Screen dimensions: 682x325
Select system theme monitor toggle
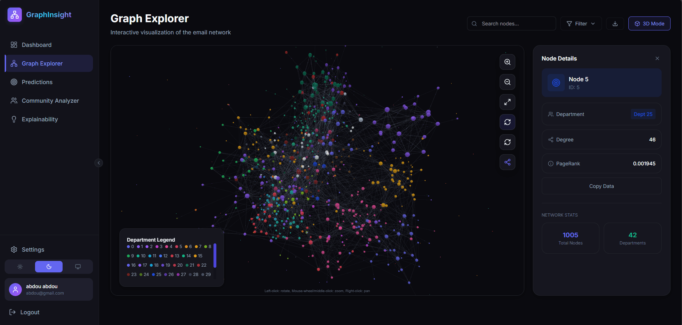point(78,267)
